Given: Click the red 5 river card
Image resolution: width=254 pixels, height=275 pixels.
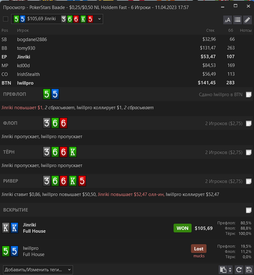Looking at the screenshot, I should tap(82, 181).
